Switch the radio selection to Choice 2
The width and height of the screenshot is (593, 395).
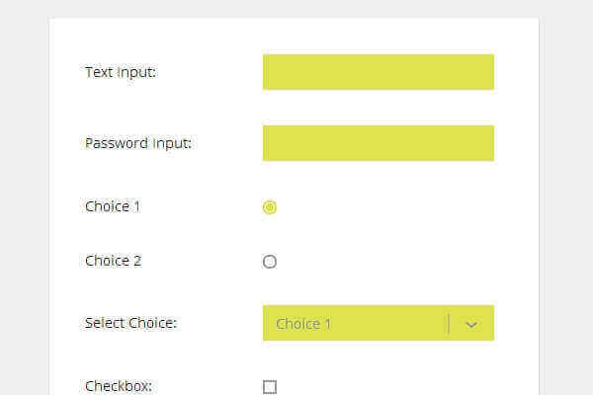click(270, 262)
